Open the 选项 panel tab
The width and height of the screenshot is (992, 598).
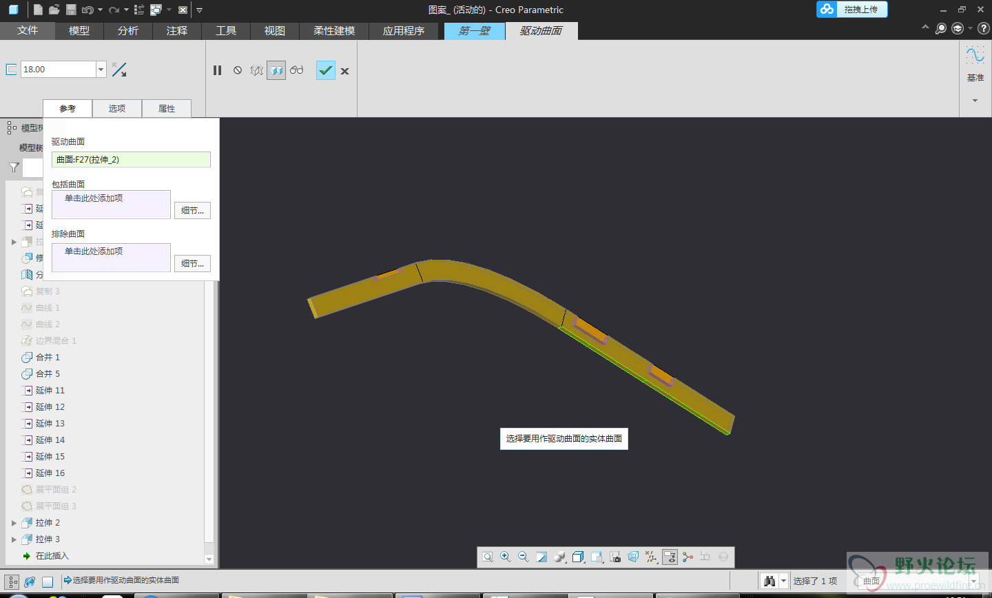tap(117, 109)
